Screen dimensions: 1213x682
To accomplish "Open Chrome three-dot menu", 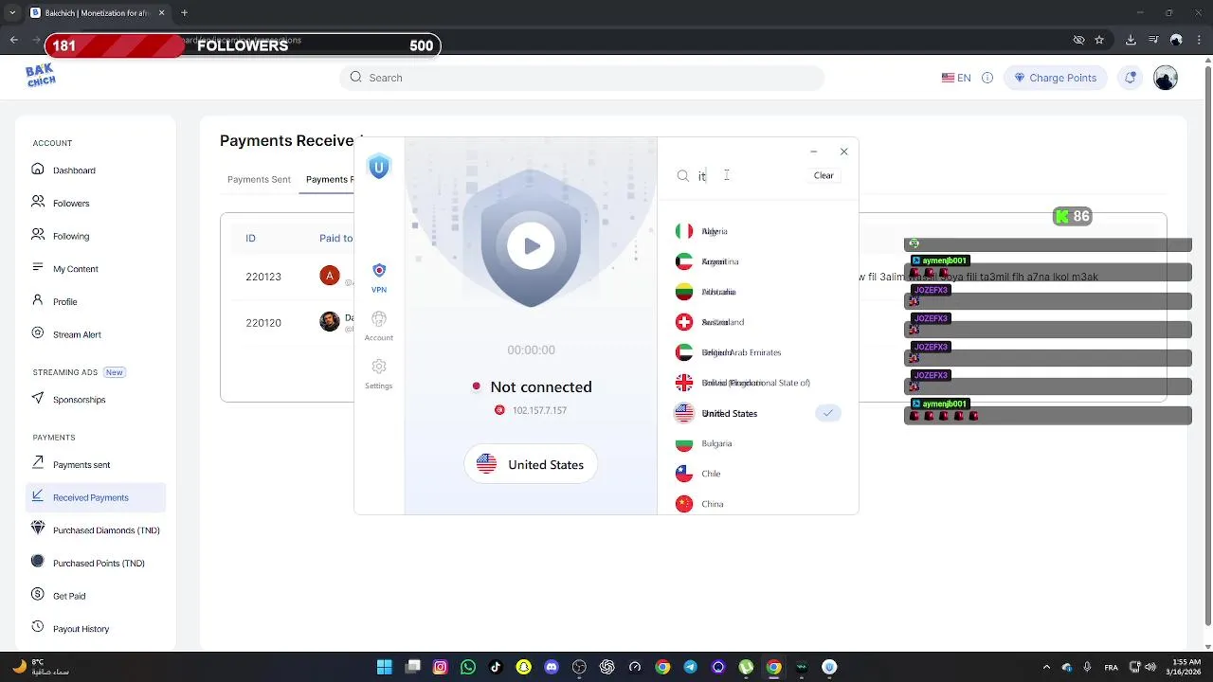I will point(1199,40).
